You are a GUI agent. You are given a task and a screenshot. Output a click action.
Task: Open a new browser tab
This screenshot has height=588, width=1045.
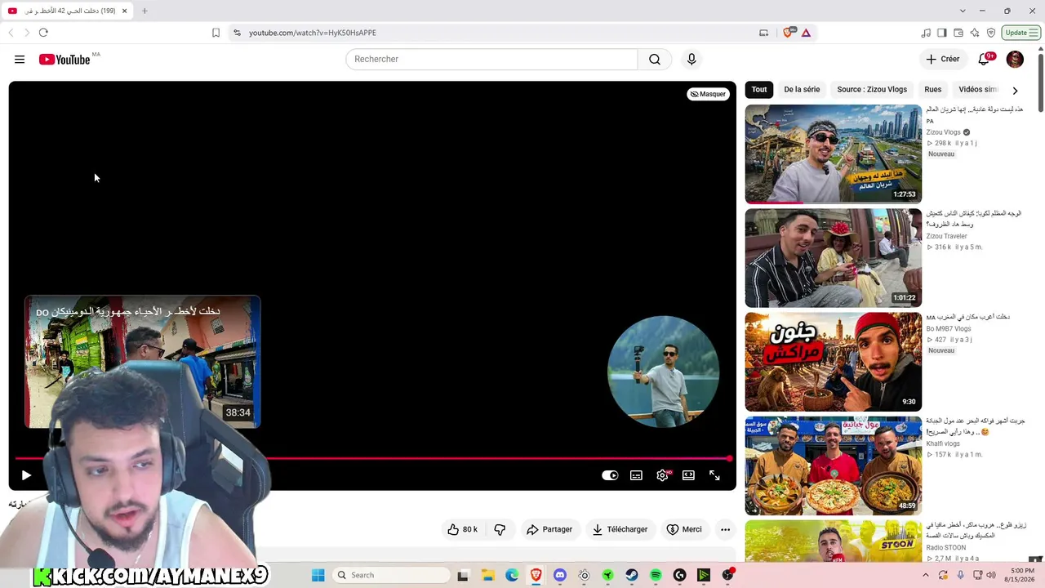click(145, 11)
